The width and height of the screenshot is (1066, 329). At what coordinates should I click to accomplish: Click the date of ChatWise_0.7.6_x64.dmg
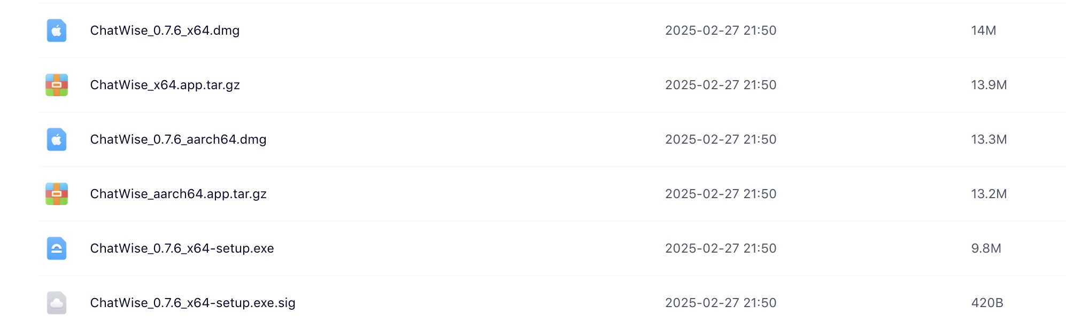(720, 30)
